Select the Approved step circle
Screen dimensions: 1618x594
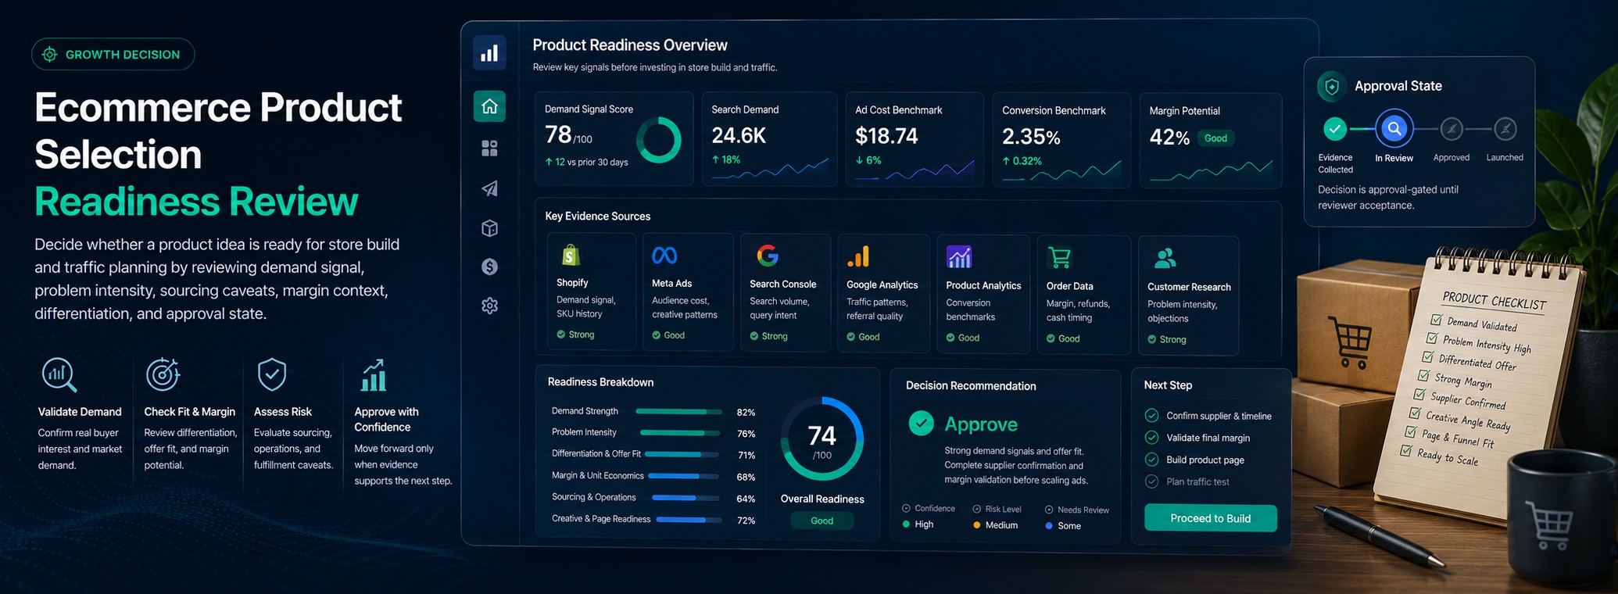[1452, 129]
